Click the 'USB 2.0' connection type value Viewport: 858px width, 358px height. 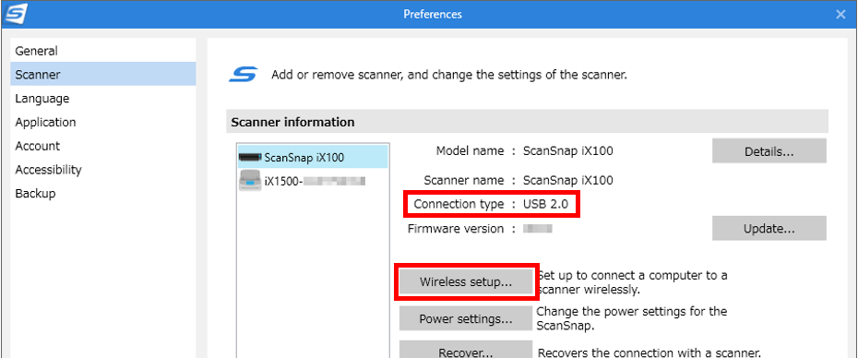(545, 205)
